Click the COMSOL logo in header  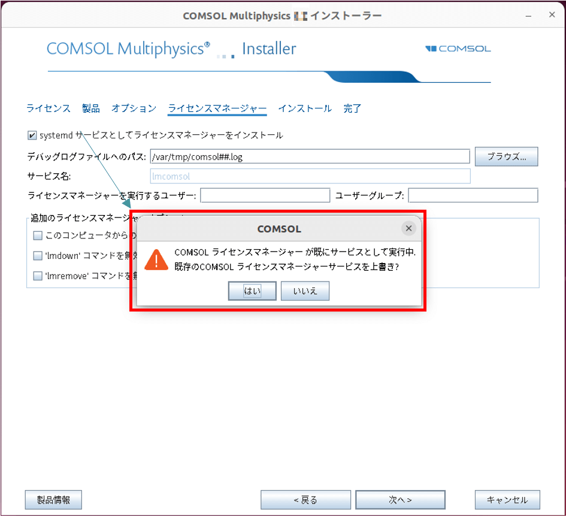pyautogui.click(x=458, y=49)
